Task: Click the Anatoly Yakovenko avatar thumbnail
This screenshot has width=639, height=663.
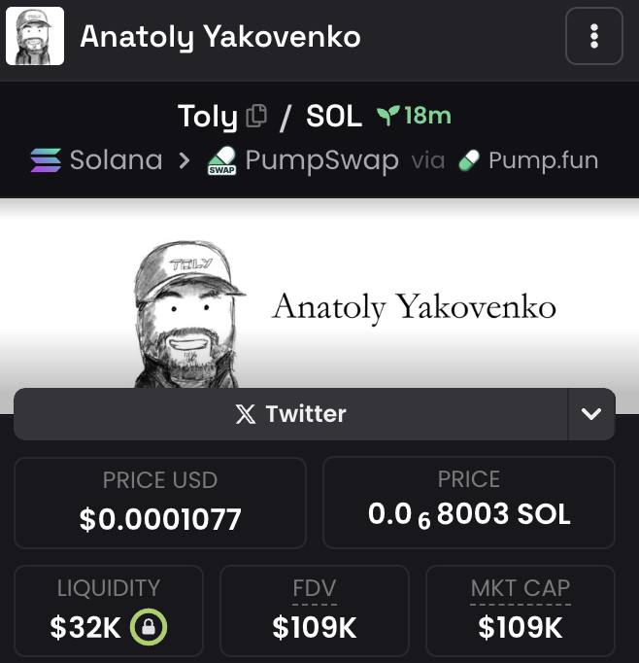Action: point(35,37)
